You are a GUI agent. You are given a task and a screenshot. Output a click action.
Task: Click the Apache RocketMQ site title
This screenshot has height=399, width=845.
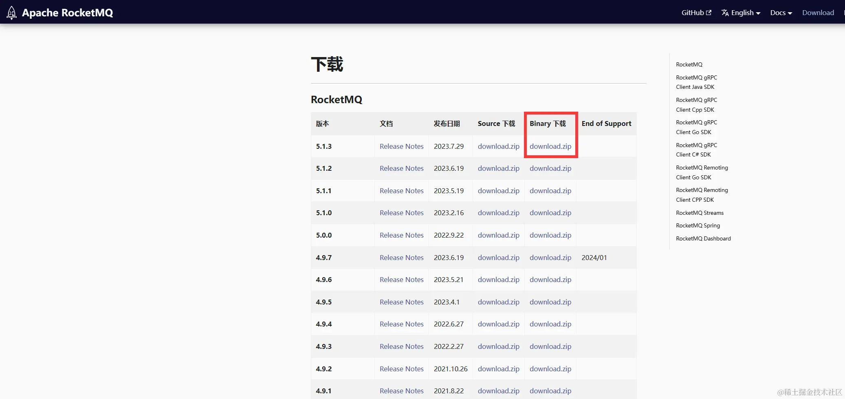click(x=68, y=13)
